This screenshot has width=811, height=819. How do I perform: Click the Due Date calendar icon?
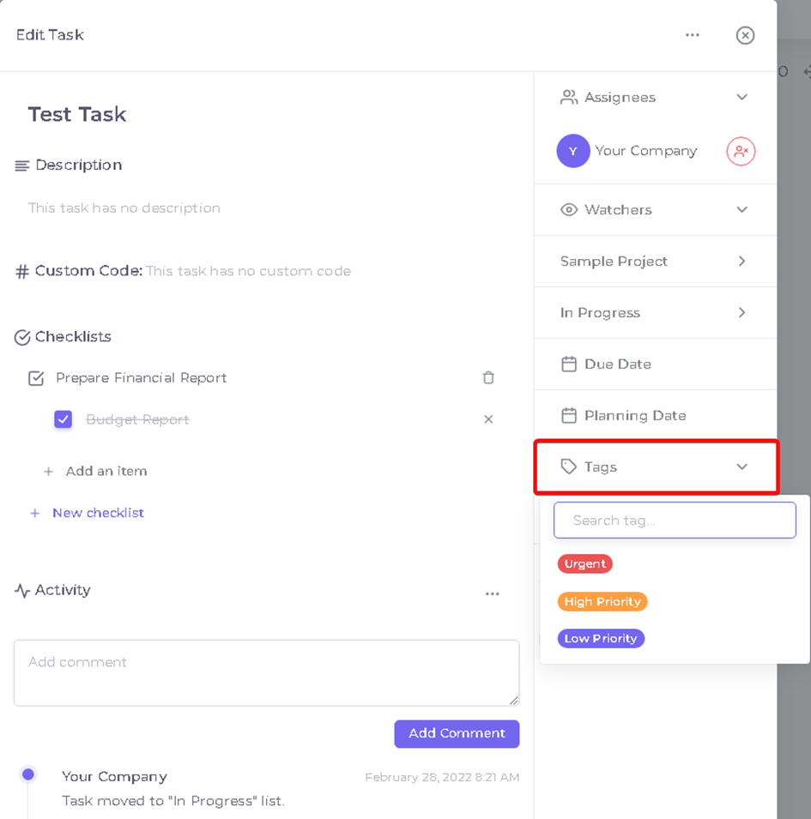tap(568, 364)
